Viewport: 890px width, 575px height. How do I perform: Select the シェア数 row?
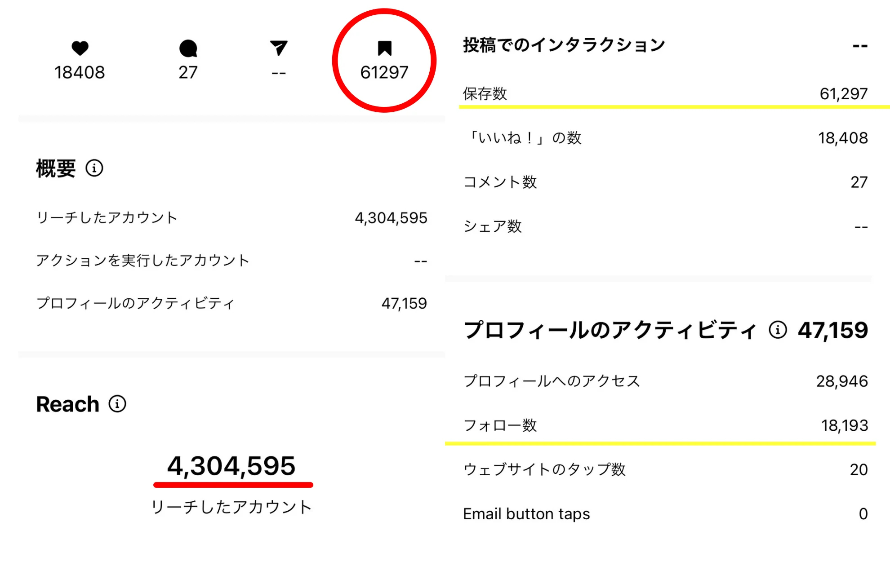[665, 226]
